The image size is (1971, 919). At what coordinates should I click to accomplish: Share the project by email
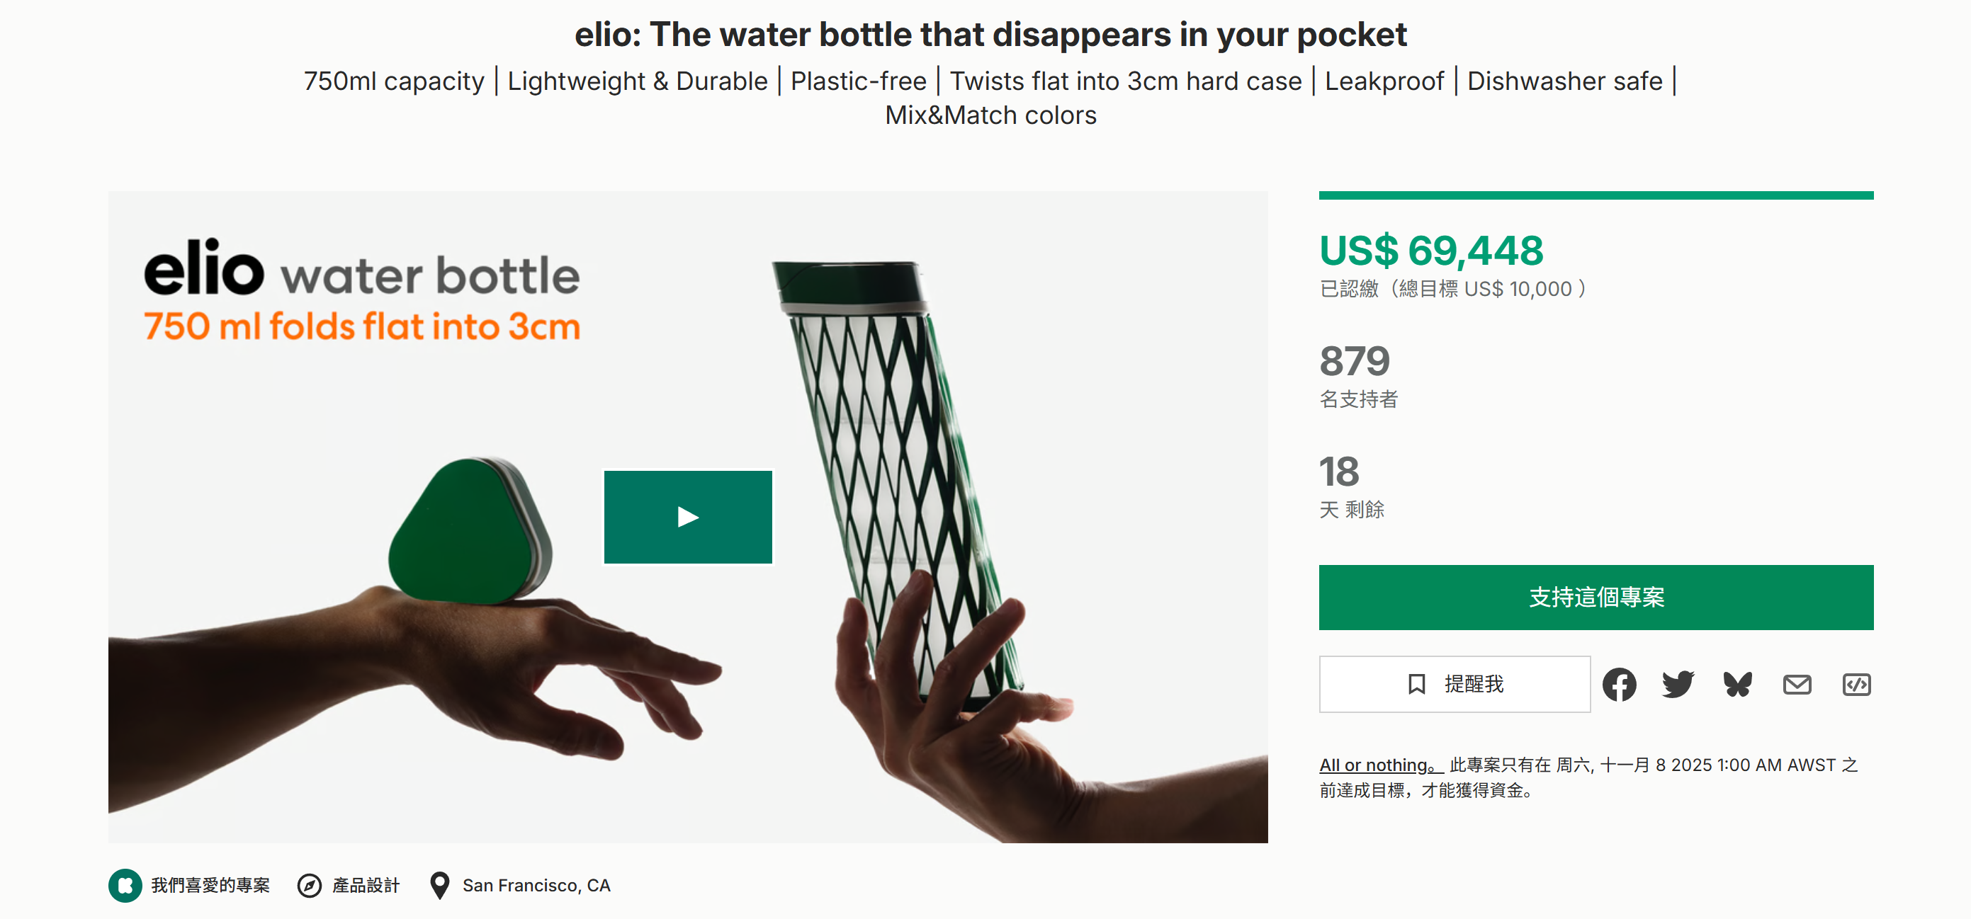1797,684
